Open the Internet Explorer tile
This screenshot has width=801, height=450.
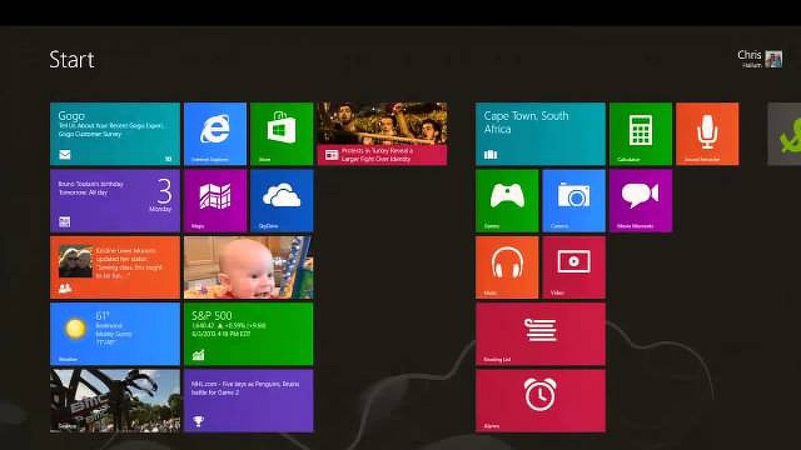[x=215, y=133]
